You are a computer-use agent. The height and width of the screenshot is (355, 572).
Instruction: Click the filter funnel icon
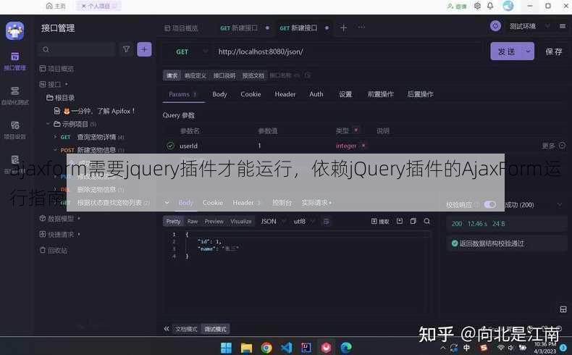click(126, 49)
